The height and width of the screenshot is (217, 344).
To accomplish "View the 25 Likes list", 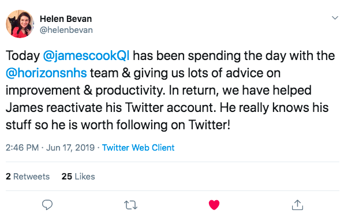I will pyautogui.click(x=78, y=177).
